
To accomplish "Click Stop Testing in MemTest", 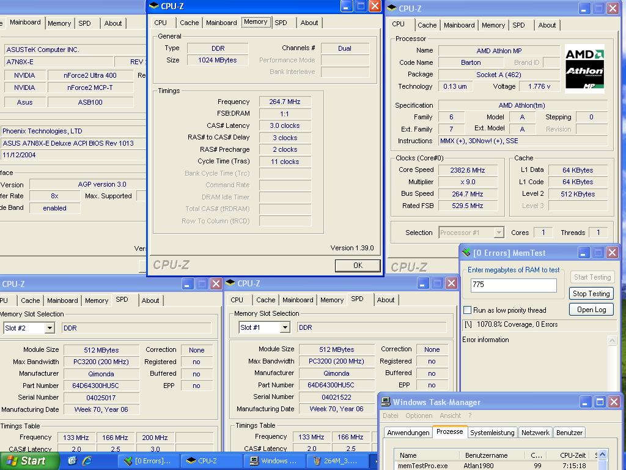I will pos(591,293).
